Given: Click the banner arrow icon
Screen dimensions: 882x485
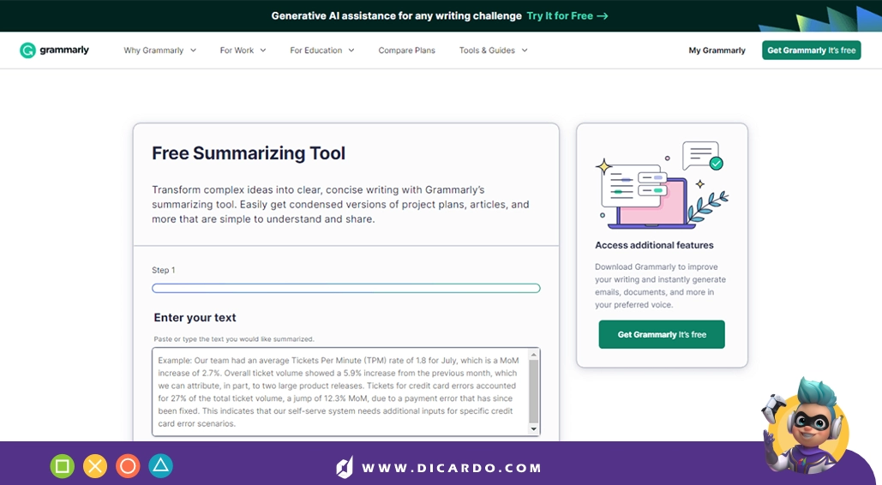Looking at the screenshot, I should click(x=603, y=15).
